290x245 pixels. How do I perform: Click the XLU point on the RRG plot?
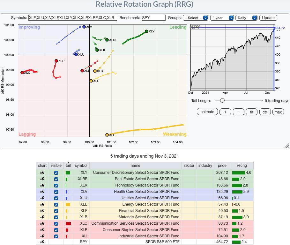76,55
